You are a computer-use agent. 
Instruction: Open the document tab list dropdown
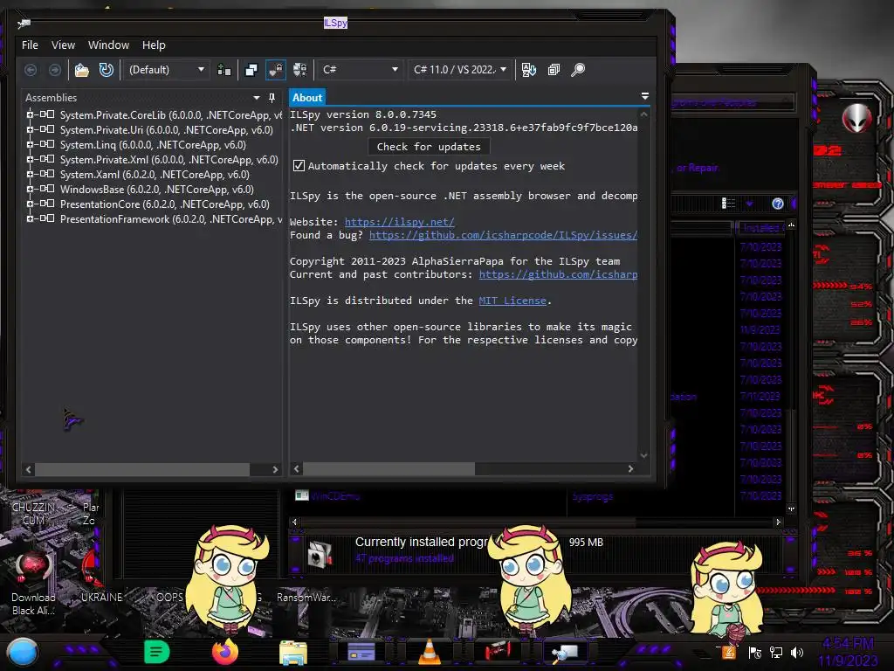tap(645, 96)
